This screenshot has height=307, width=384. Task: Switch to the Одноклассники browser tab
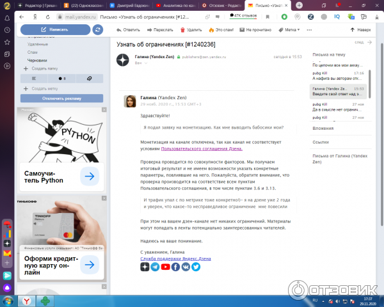click(83, 5)
